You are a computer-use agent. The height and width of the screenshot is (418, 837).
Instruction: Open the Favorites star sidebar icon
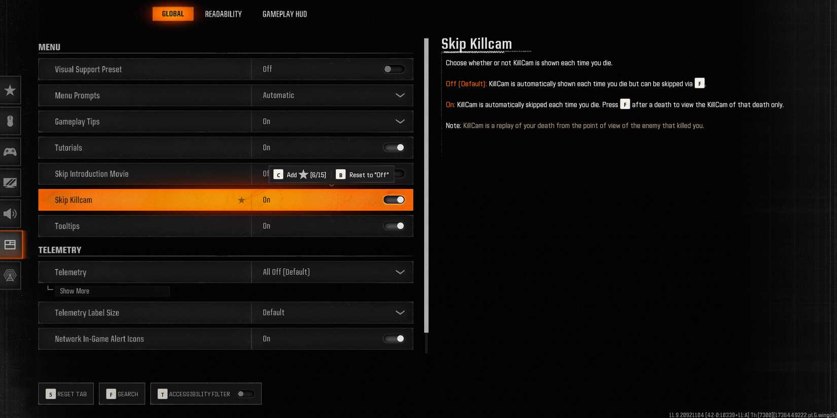pos(10,91)
